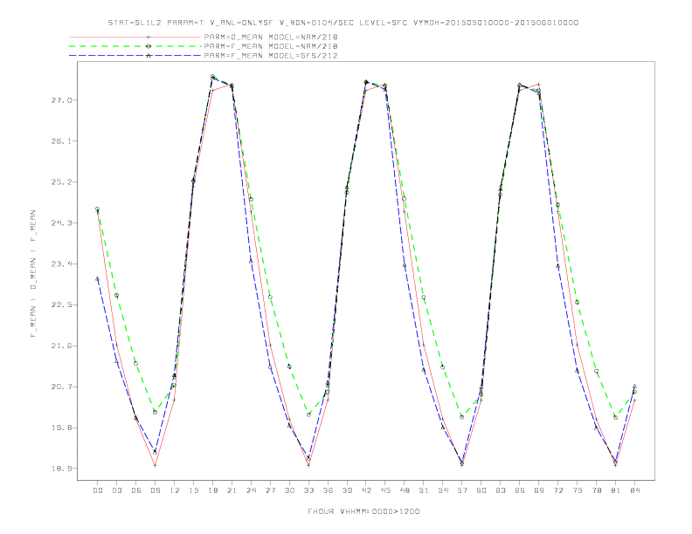692x534 pixels.
Task: Click the chart title starting with STAT=SL1L2
Action: coord(343,23)
